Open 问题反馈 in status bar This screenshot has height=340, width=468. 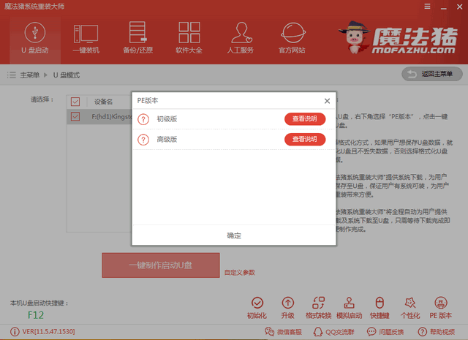pos(385,332)
